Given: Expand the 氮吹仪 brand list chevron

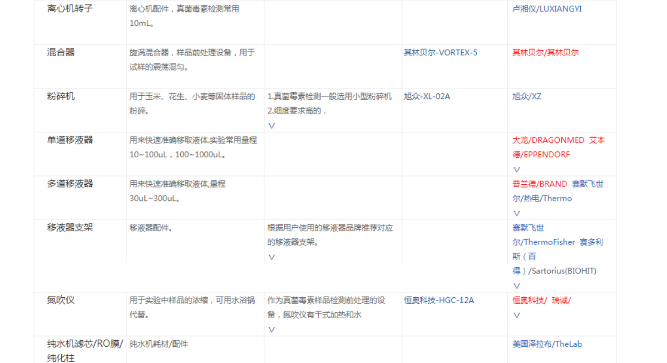Looking at the screenshot, I should click(x=516, y=315).
